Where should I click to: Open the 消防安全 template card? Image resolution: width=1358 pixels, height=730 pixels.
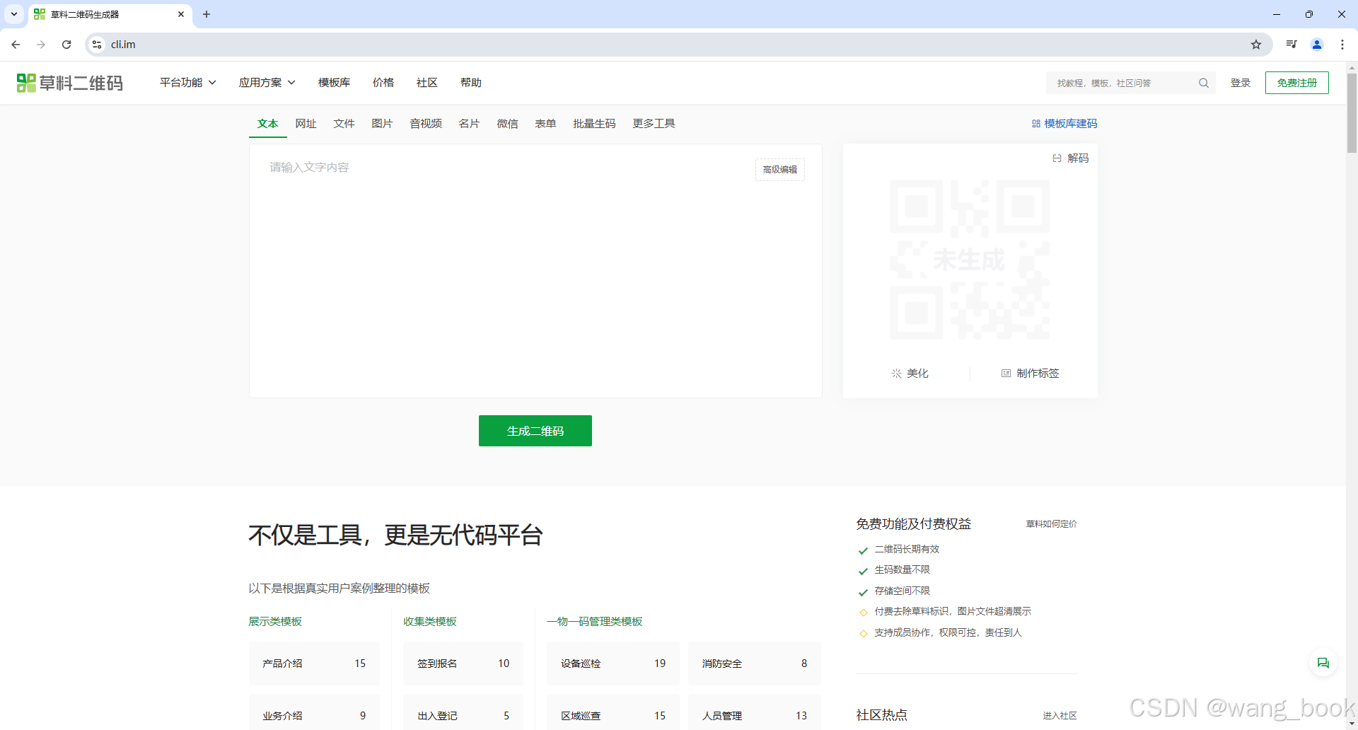point(755,664)
